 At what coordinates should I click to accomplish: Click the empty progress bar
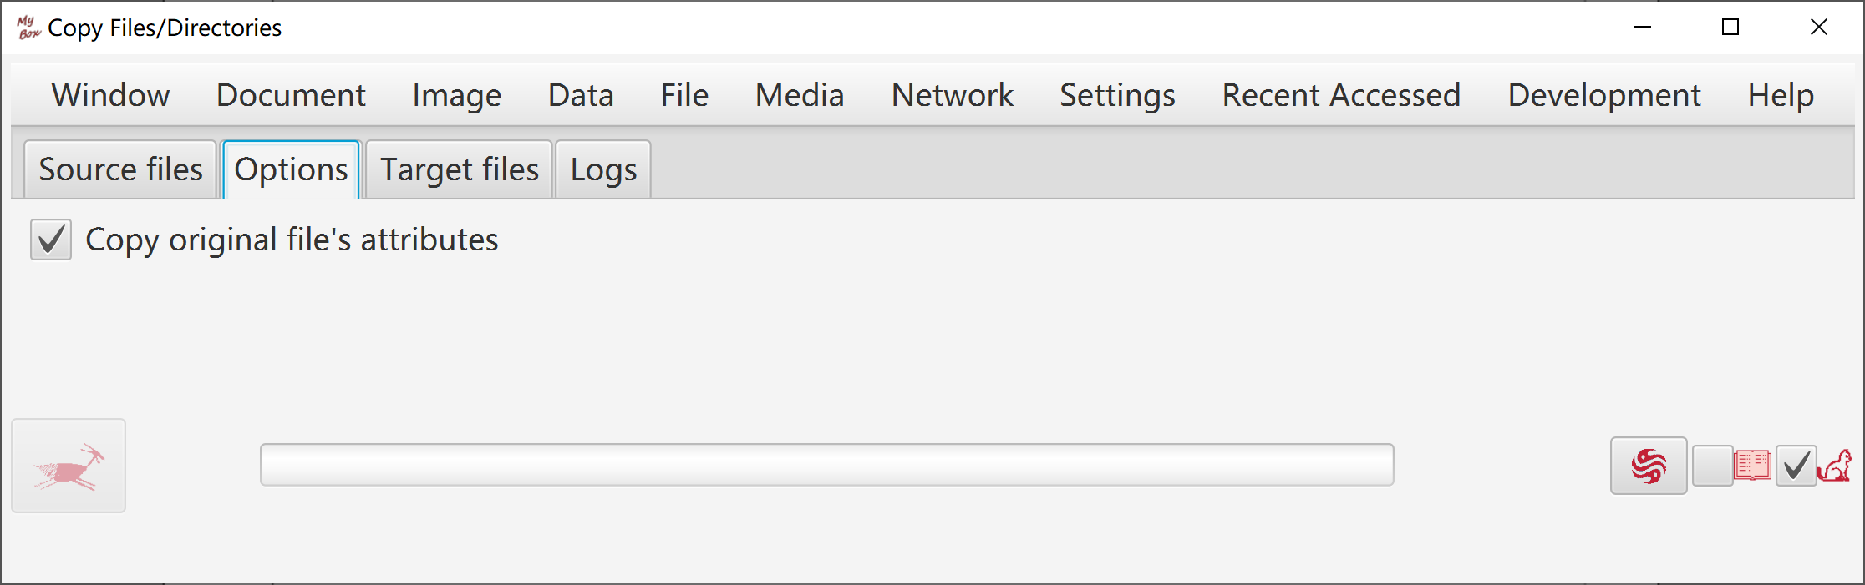pyautogui.click(x=826, y=465)
